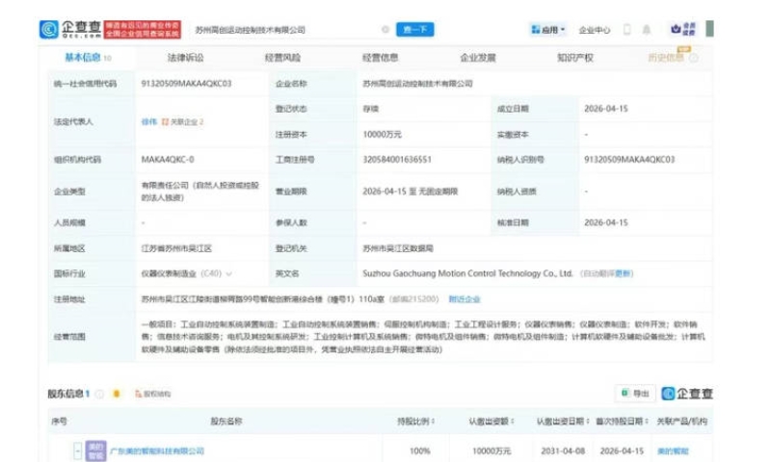The height and width of the screenshot is (462, 771).
Task: Select the 成立日期 value 2026-04-15
Action: pyautogui.click(x=606, y=109)
